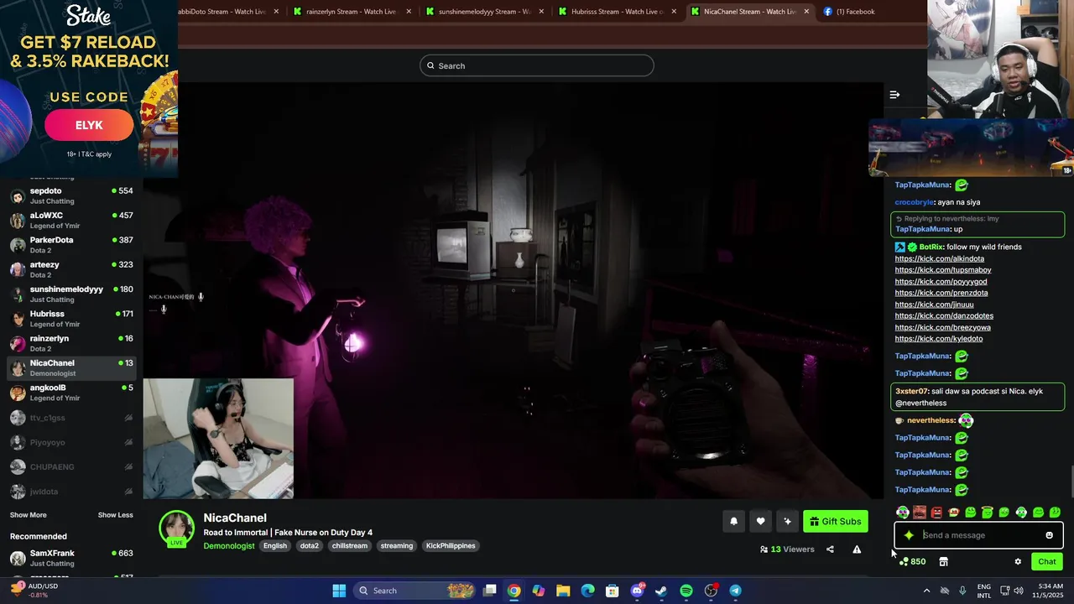
Task: Click the 850 channel points balance
Action: point(912,561)
